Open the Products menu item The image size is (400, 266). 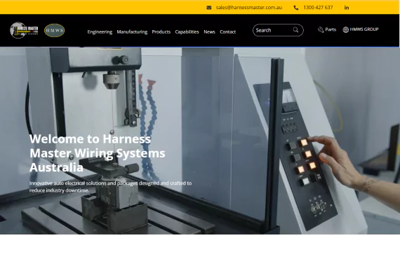click(x=161, y=31)
